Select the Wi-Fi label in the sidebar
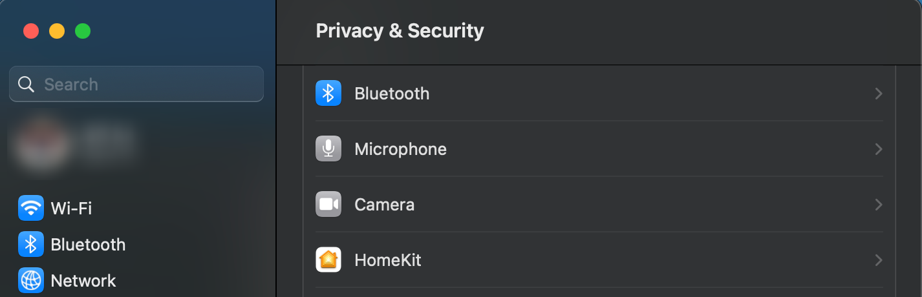The width and height of the screenshot is (922, 297). coord(71,209)
